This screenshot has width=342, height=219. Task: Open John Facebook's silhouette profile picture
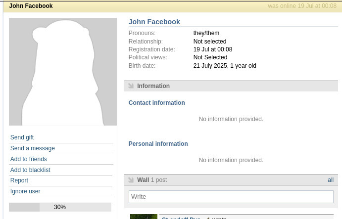click(x=63, y=72)
